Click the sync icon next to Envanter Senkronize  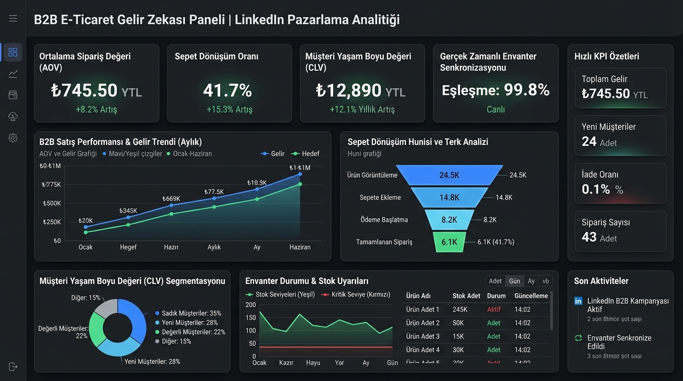point(578,338)
